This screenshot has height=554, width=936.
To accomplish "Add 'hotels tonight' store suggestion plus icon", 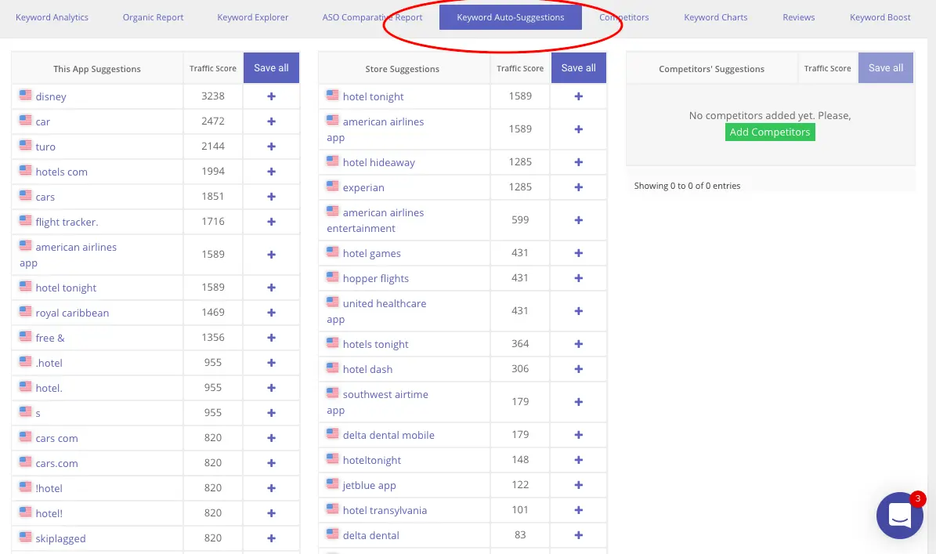I will (578, 343).
